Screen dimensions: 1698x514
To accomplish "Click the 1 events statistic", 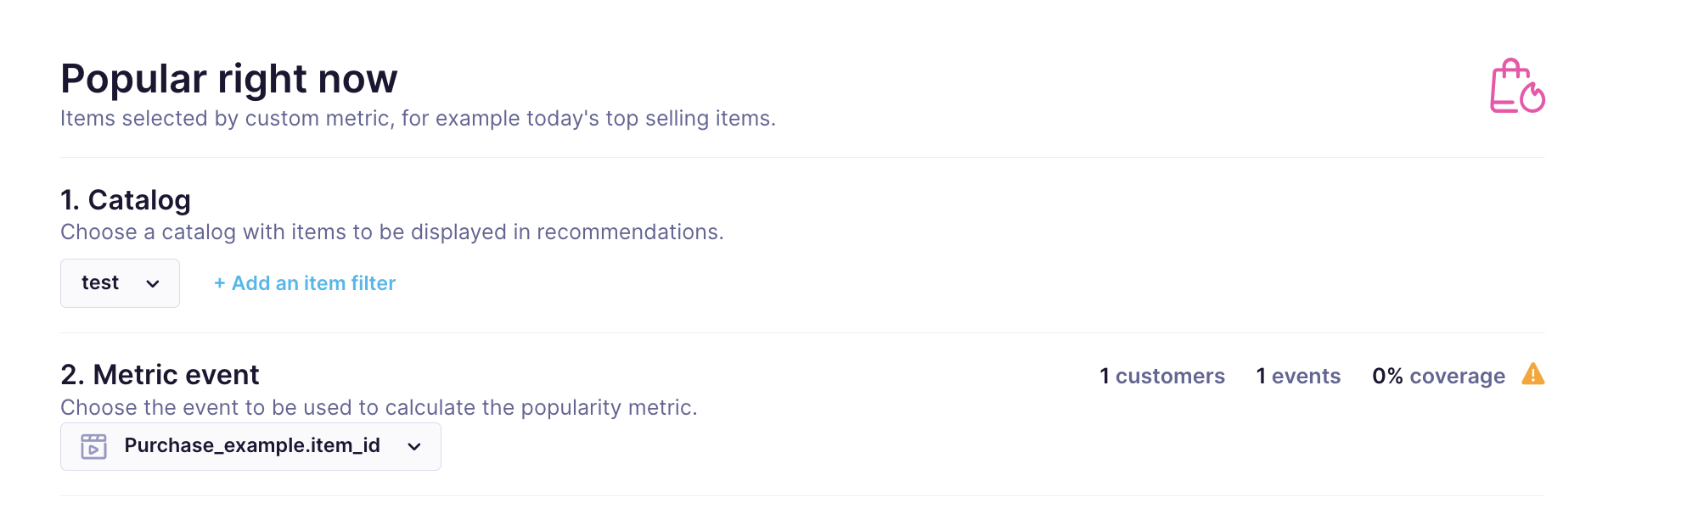I will [1298, 376].
